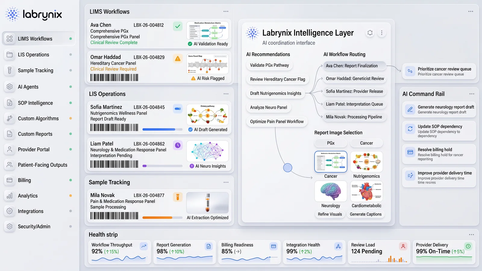Click the AI Agents gear icon
Image resolution: width=482 pixels, height=271 pixels.
click(x=10, y=87)
